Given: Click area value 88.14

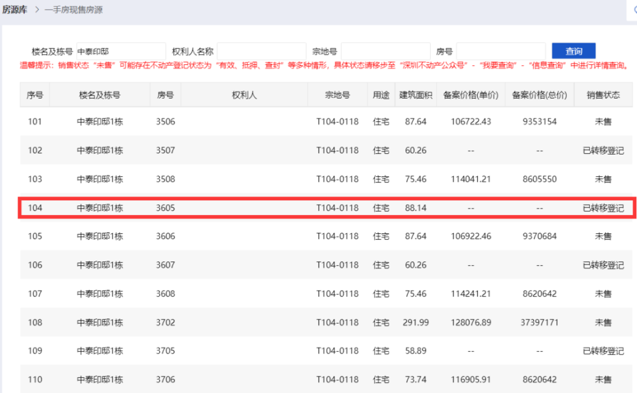Looking at the screenshot, I should tap(415, 208).
